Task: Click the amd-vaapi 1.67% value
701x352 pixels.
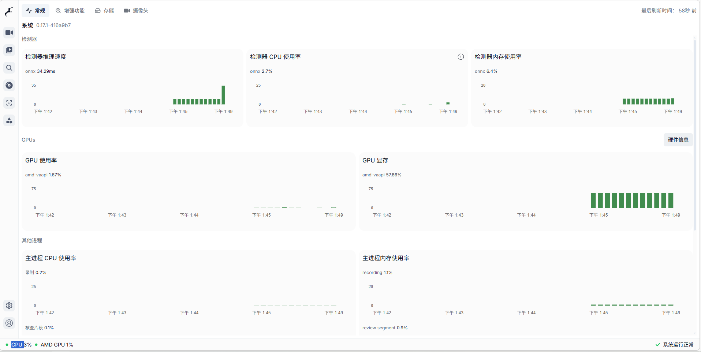Action: pyautogui.click(x=43, y=175)
